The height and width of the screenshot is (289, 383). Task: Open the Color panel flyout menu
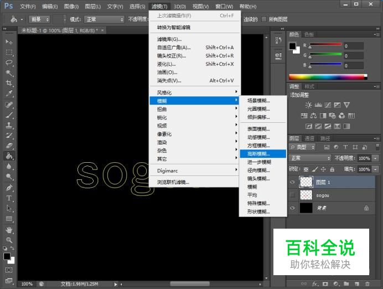point(377,34)
